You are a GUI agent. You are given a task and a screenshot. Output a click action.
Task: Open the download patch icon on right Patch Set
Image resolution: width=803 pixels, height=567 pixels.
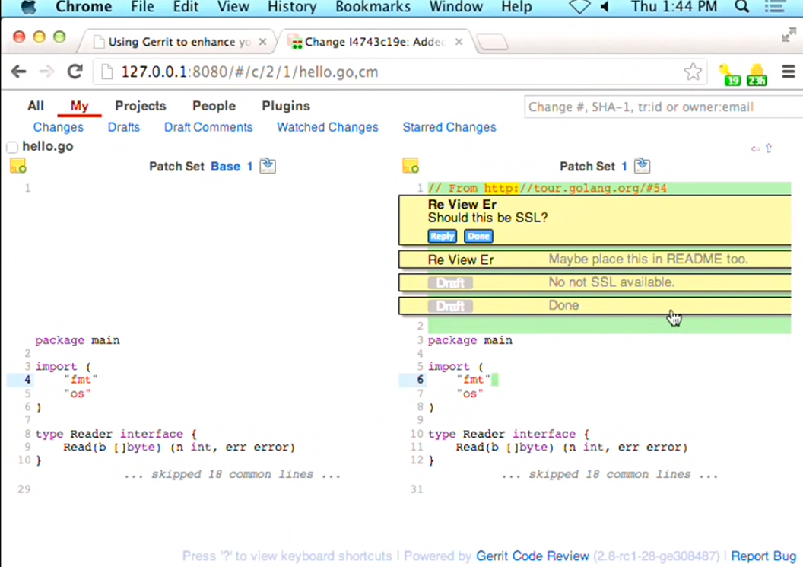[x=641, y=165]
